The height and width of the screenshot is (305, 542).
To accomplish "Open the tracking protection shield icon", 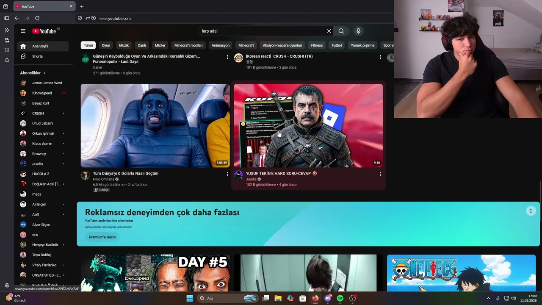I will (80, 18).
